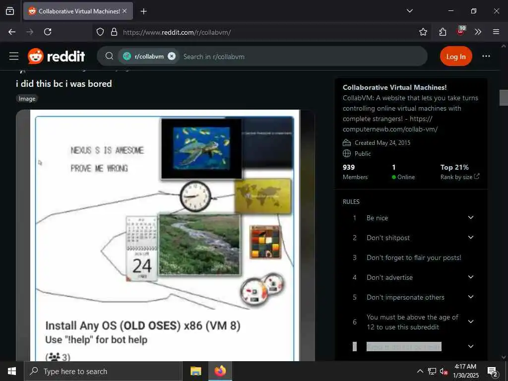Click the rule text Don't forget to flair your posts!

pyautogui.click(x=414, y=257)
